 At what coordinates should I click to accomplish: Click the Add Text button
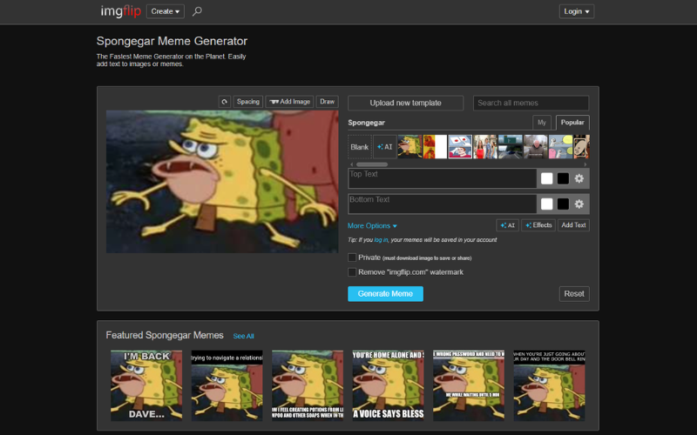click(x=573, y=225)
